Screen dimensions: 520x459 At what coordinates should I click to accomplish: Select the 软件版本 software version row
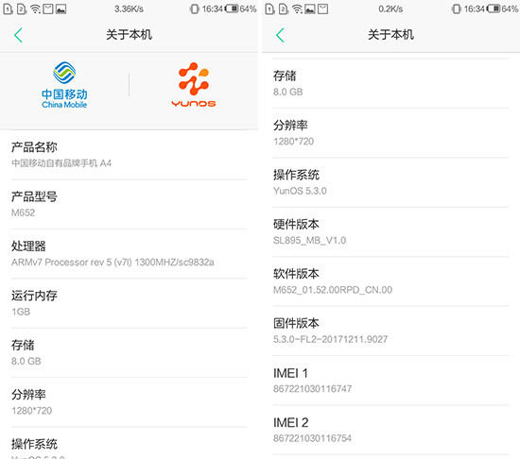(x=391, y=281)
